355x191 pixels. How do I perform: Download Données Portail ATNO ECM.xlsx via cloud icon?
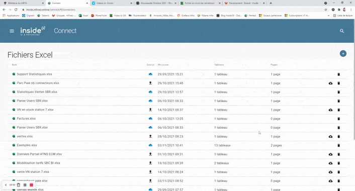point(330,154)
